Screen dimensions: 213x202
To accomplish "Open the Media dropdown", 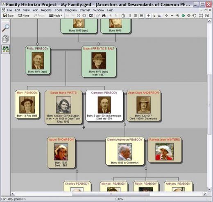I will click(56, 16).
